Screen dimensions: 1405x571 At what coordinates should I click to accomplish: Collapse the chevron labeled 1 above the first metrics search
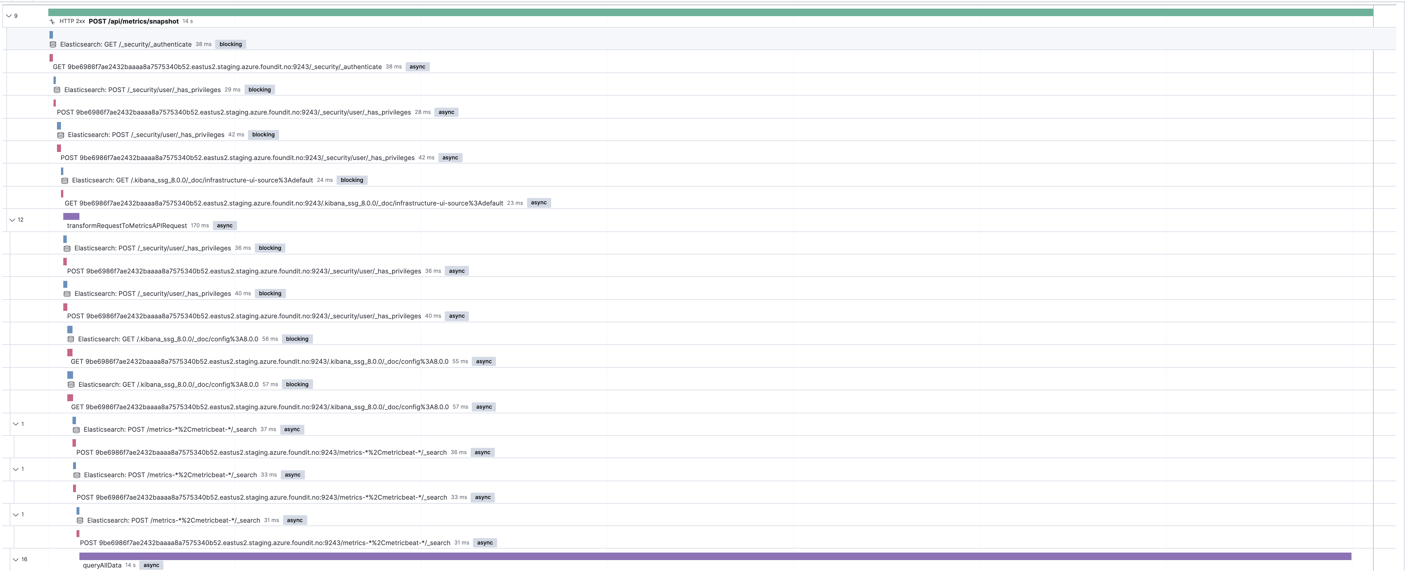[x=16, y=424]
